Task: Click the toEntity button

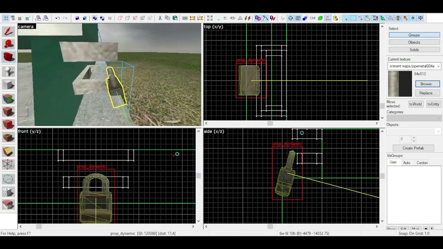Action: click(433, 104)
